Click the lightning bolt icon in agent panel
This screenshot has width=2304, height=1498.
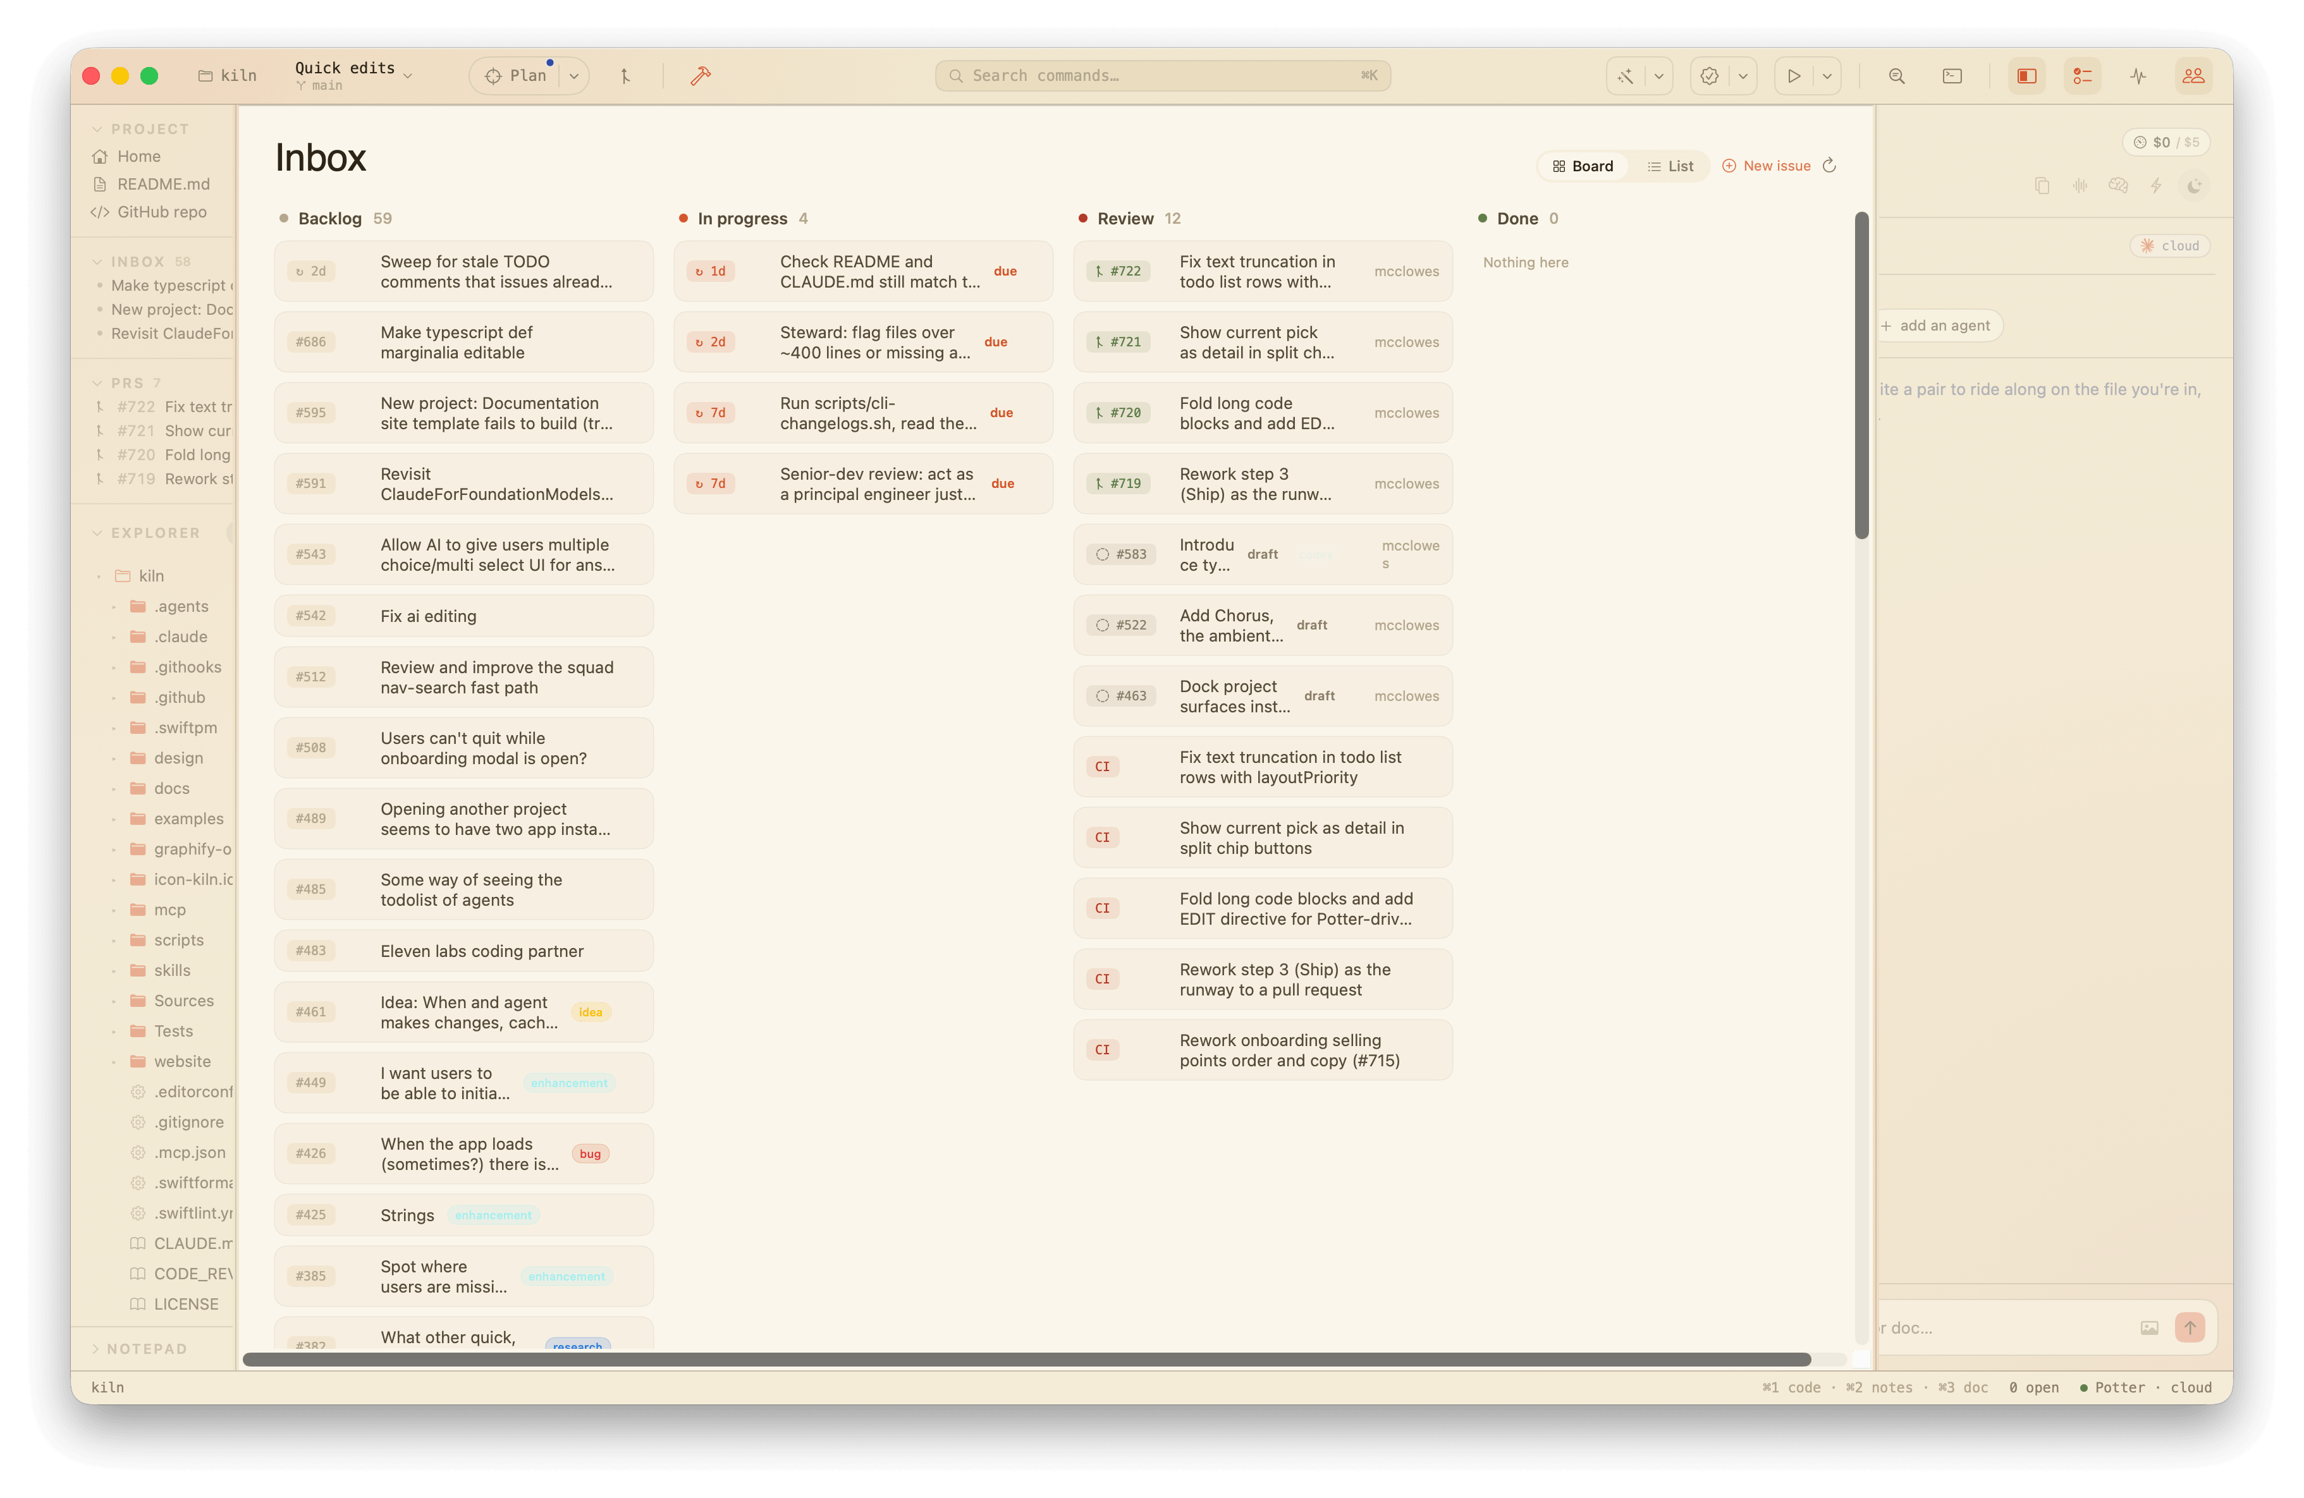[x=2156, y=186]
